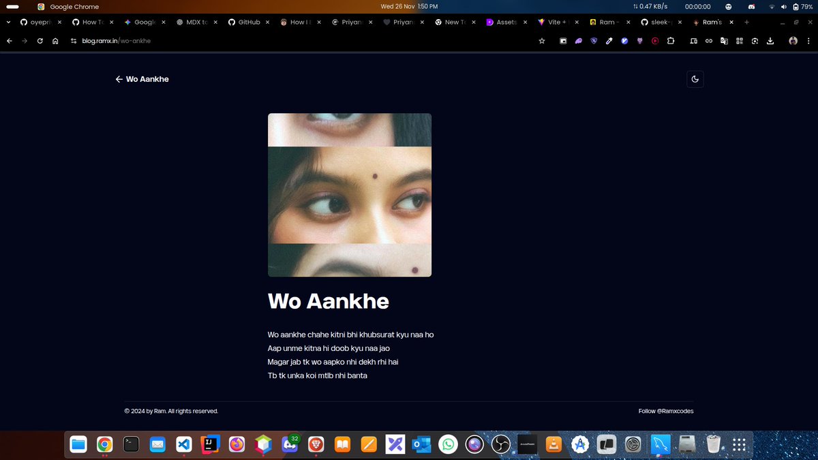Open the translate toolbar icon

point(724,41)
